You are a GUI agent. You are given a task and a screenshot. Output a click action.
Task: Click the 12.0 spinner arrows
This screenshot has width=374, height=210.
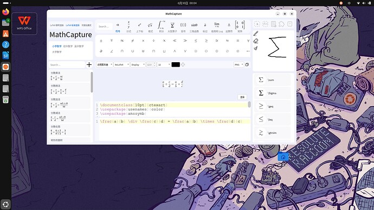coord(154,64)
